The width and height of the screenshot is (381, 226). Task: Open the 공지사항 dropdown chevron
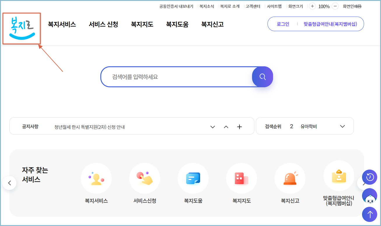(x=213, y=127)
